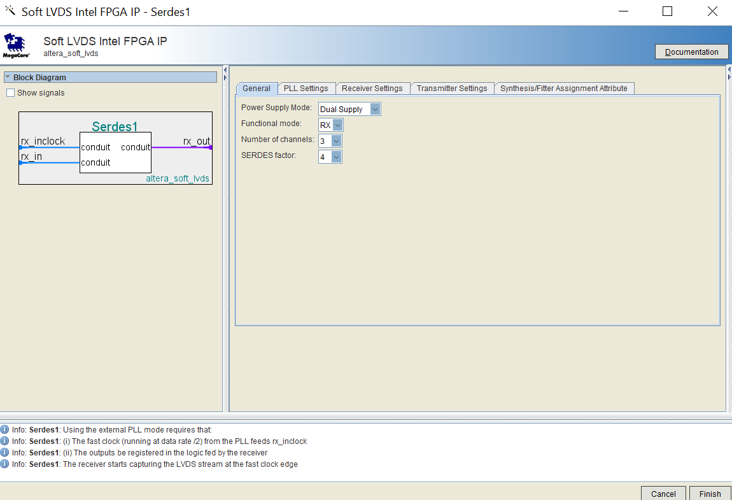Switch to the PLL Settings tab

pyautogui.click(x=306, y=89)
